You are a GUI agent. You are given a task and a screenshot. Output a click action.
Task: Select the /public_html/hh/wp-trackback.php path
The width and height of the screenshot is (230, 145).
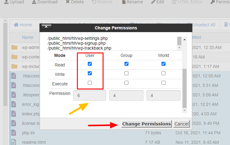click(79, 48)
